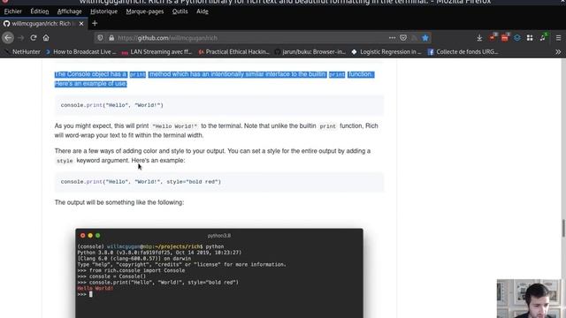
Task: Click second red extension icon with badge
Action: [505, 37]
